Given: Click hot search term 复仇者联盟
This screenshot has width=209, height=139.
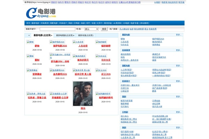Looking at the screenshot, I should [139, 29].
